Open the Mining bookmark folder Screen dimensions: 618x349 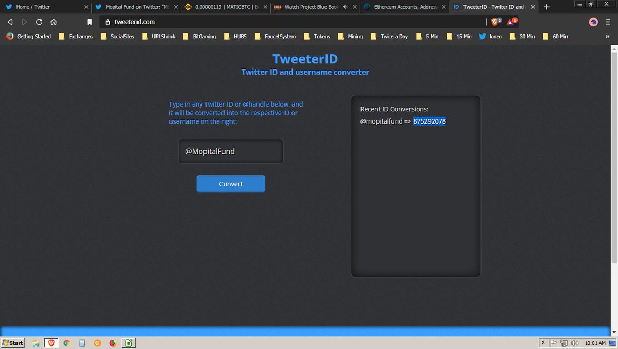click(x=350, y=37)
